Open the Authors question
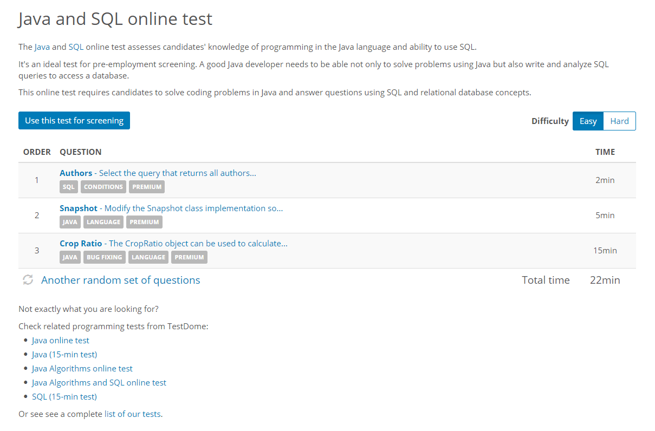The height and width of the screenshot is (431, 655). [76, 173]
